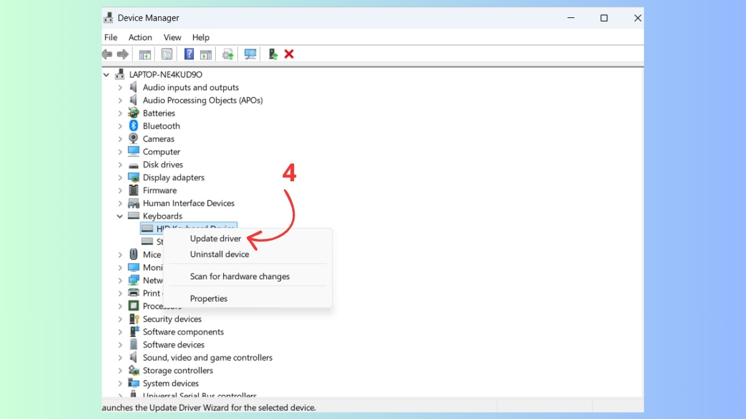The height and width of the screenshot is (419, 746).
Task: Click the Mice category mouse icon
Action: point(133,255)
